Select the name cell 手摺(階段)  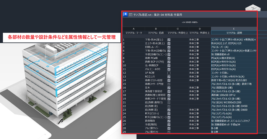(156, 125)
